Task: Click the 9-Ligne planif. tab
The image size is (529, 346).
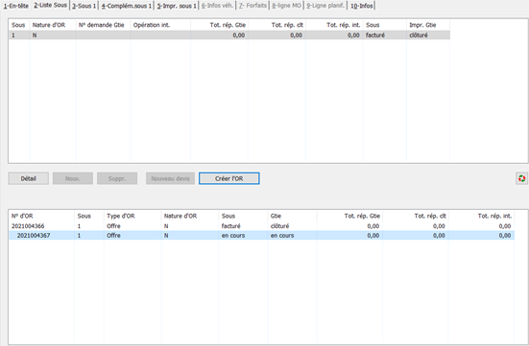Action: pyautogui.click(x=325, y=6)
